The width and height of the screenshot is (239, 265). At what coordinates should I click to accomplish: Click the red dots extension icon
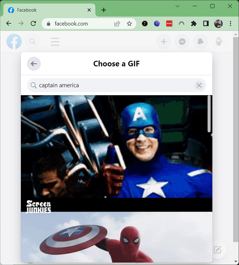[x=169, y=23]
